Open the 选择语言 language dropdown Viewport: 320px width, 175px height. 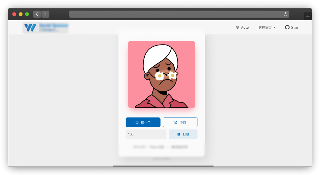point(267,27)
